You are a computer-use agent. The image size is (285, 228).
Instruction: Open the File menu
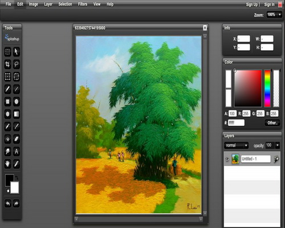coord(8,4)
